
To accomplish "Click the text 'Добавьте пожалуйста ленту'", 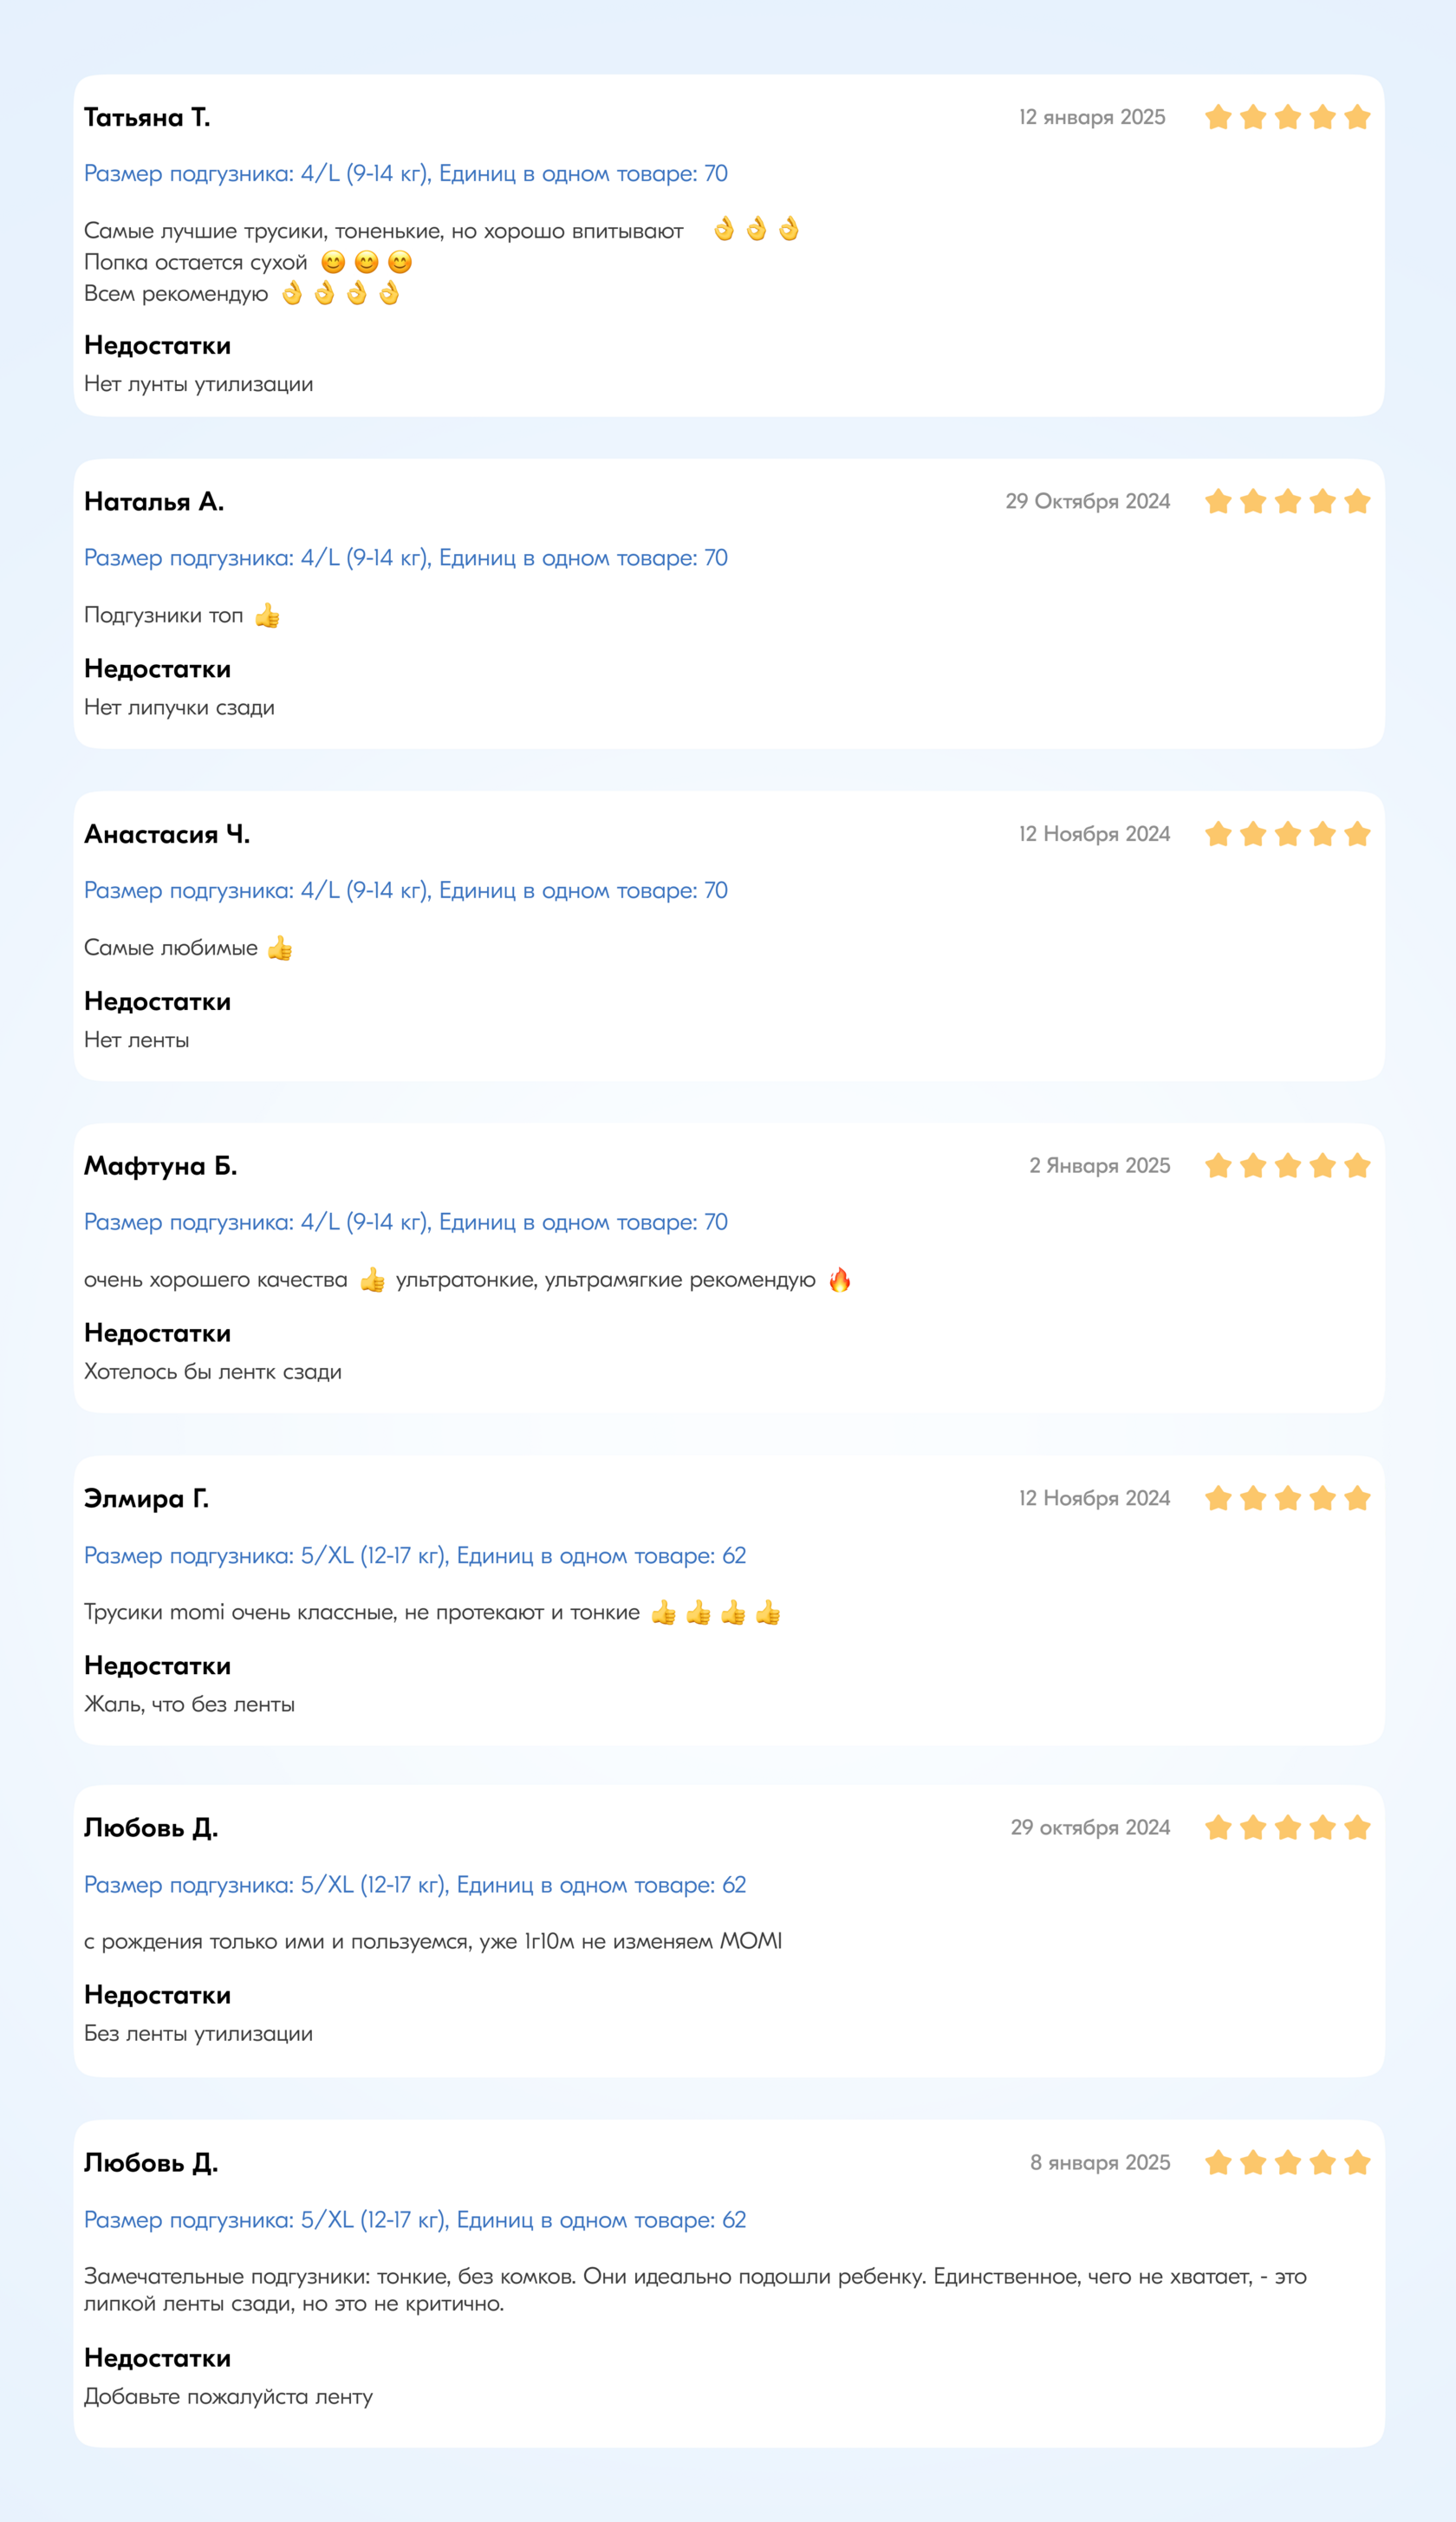I will pyautogui.click(x=228, y=2396).
